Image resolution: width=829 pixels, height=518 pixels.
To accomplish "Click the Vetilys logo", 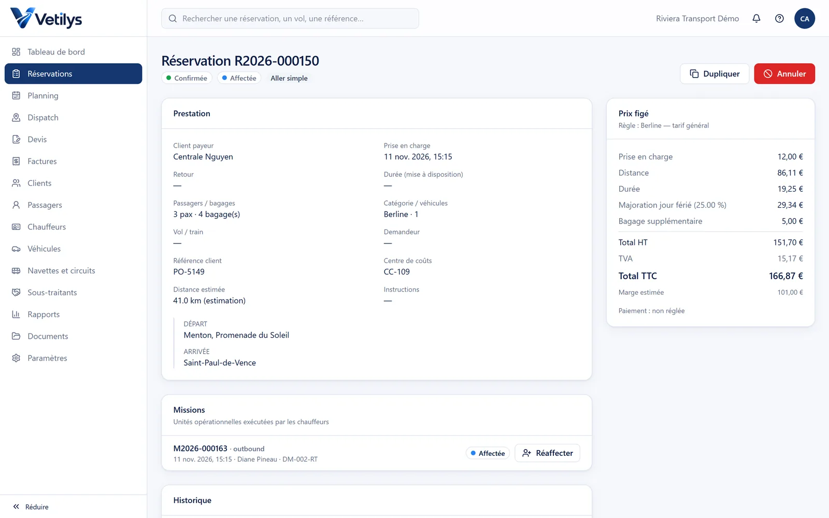I will point(46,18).
